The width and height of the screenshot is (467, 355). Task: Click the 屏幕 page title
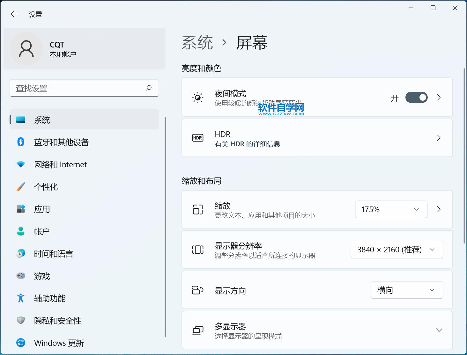[252, 43]
